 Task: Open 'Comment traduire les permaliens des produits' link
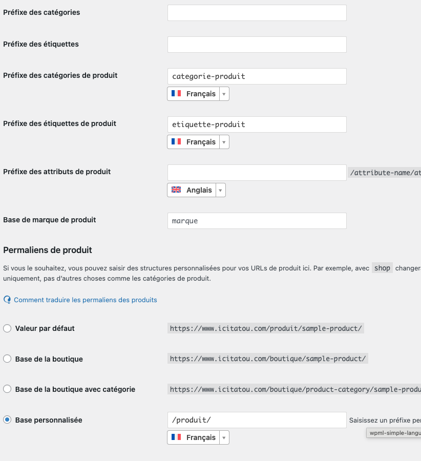(x=86, y=300)
